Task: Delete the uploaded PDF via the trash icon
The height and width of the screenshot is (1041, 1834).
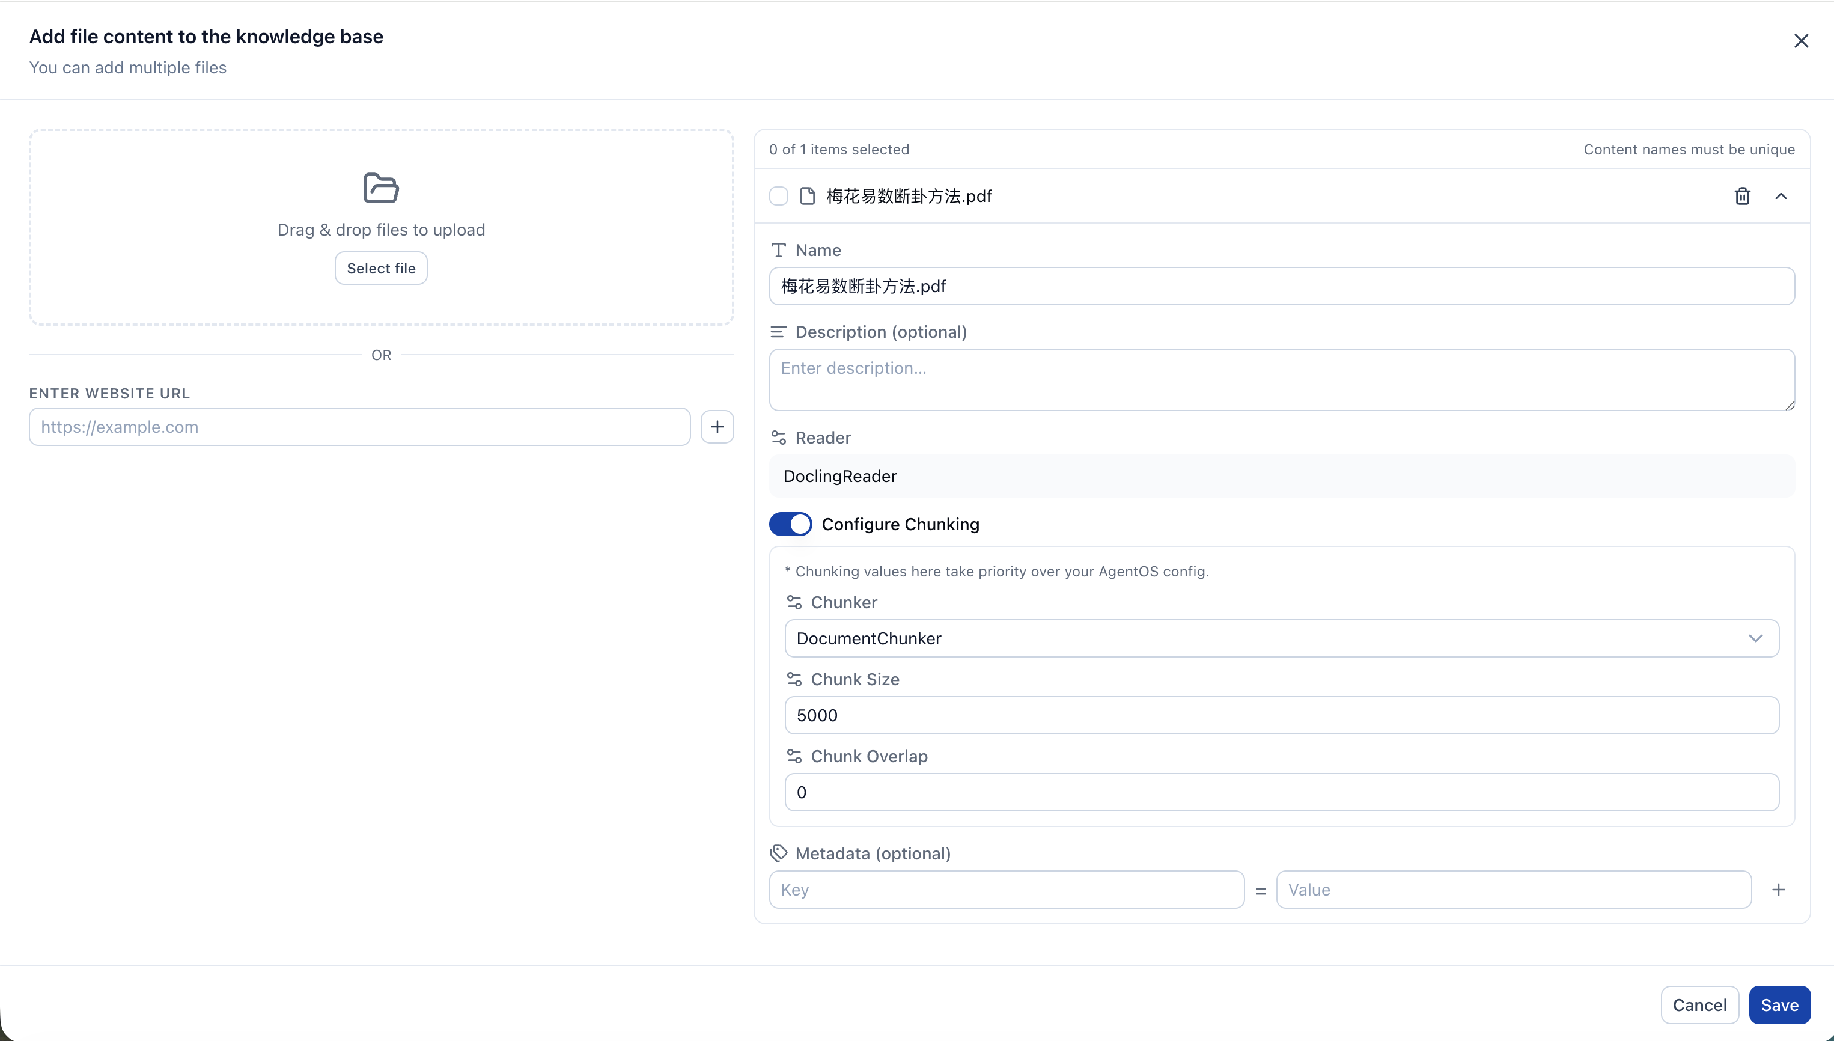Action: (1743, 196)
